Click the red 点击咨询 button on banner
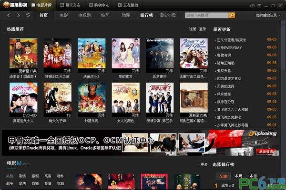This screenshot has height=190, width=286. (x=266, y=151)
